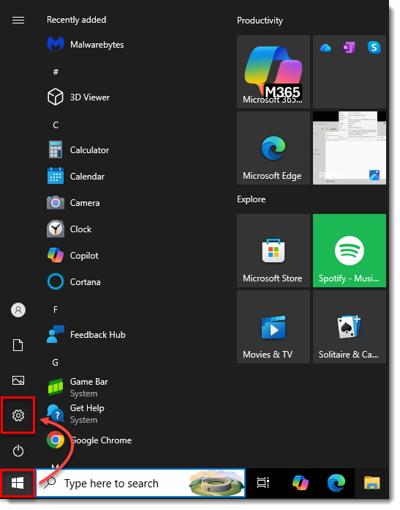Launch the Camera app
The image size is (400, 510).
click(x=74, y=203)
